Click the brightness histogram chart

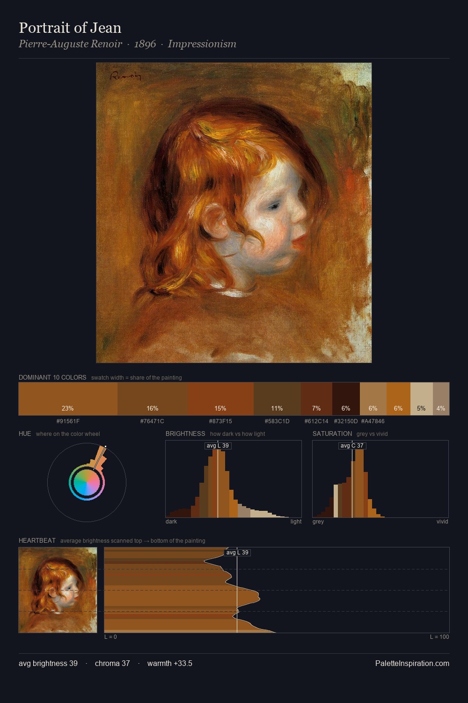click(x=234, y=479)
